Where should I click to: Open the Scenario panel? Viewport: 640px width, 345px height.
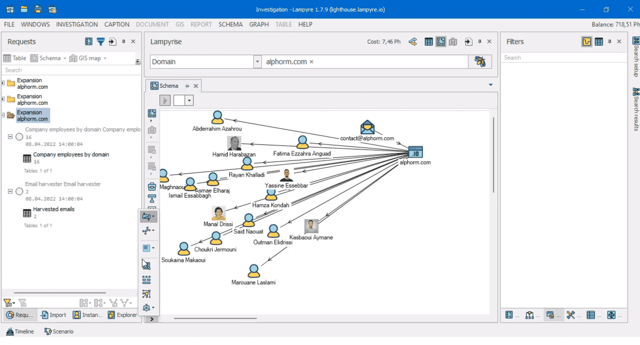(59, 331)
